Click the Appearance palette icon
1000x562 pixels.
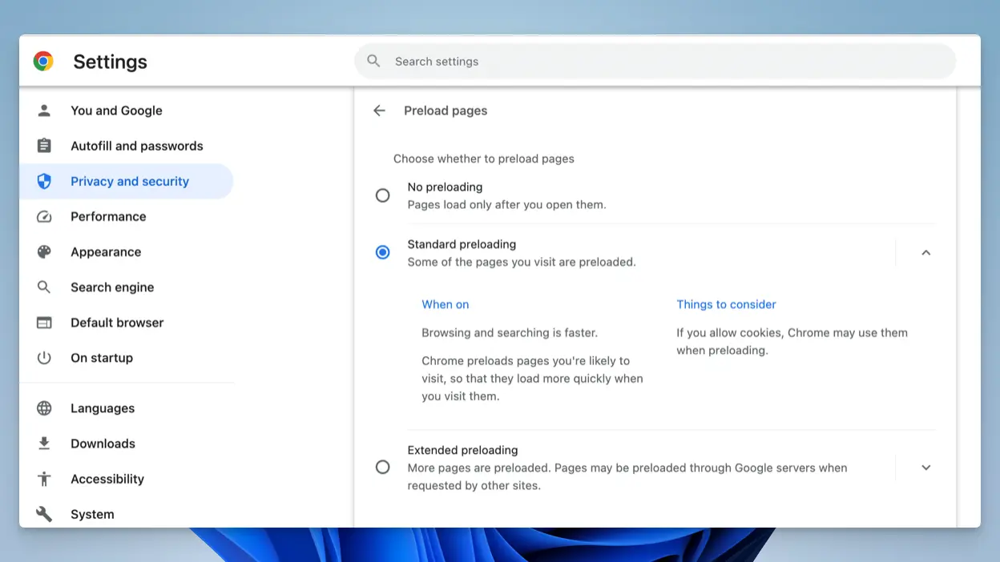[44, 251]
